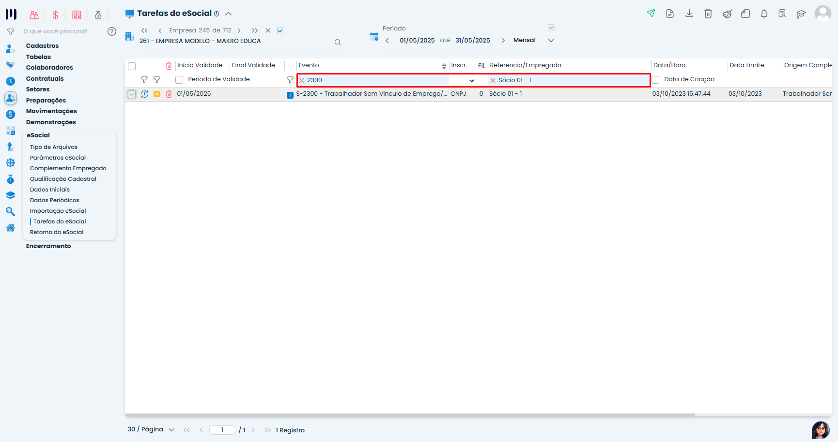Open the Mensal period dropdown
The image size is (838, 442).
(x=551, y=41)
